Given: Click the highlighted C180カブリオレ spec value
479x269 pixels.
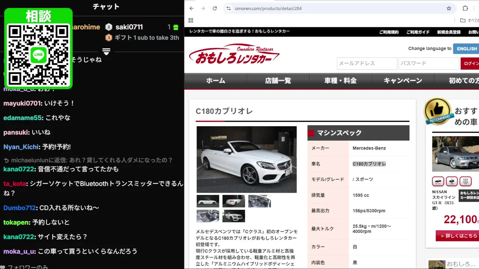Looking at the screenshot, I should [x=369, y=164].
